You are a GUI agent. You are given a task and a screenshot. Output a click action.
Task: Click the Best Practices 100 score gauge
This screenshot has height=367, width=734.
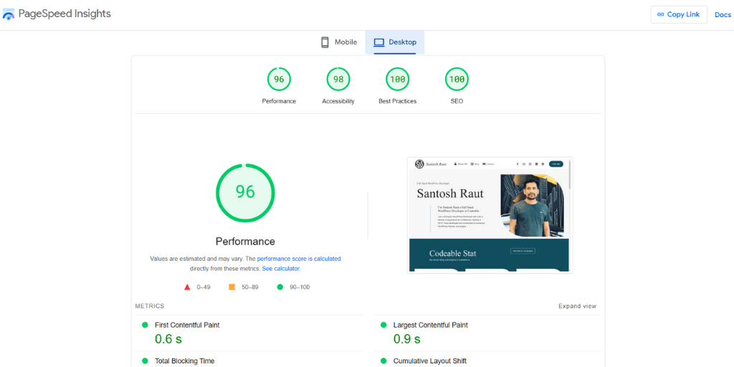click(x=397, y=80)
